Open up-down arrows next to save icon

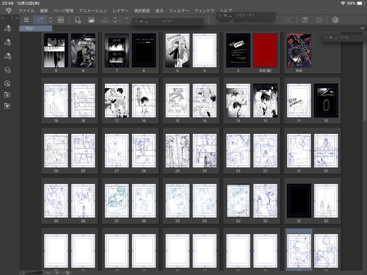(115, 20)
